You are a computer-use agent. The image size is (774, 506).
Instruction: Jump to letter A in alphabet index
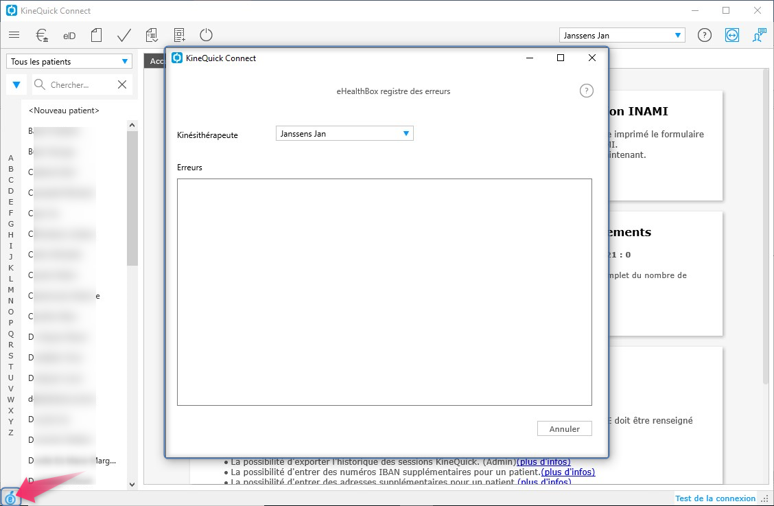coord(11,158)
